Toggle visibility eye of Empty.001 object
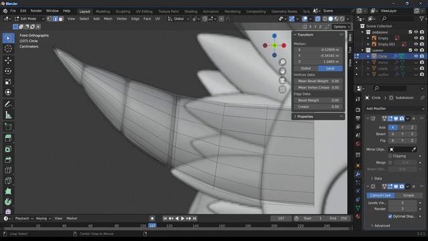 pyautogui.click(x=416, y=44)
